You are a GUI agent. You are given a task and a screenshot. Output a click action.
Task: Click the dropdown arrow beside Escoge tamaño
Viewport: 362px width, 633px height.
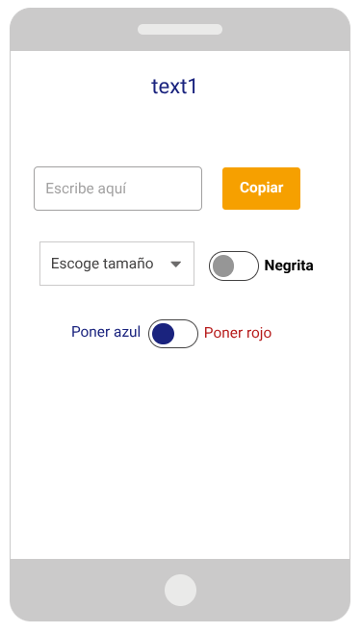click(x=176, y=264)
